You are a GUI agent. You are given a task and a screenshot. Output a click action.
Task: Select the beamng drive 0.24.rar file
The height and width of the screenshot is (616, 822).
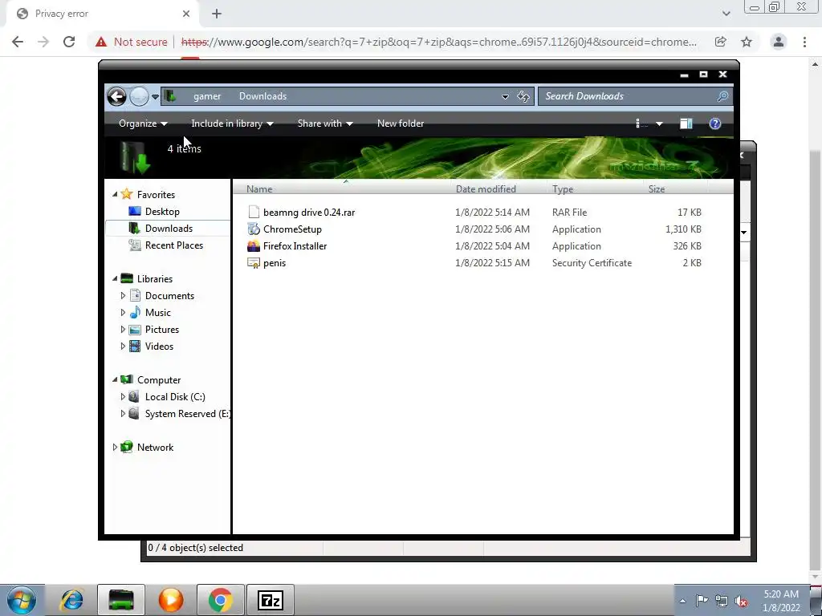309,212
